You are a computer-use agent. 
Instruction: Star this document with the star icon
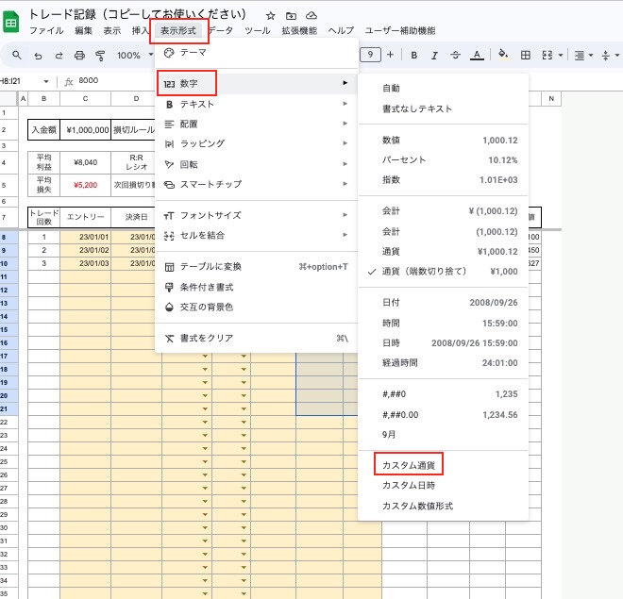(x=271, y=16)
